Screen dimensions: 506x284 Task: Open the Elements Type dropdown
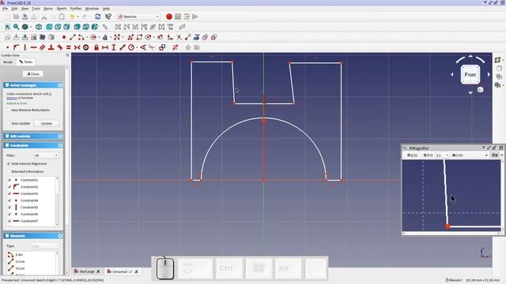44,246
